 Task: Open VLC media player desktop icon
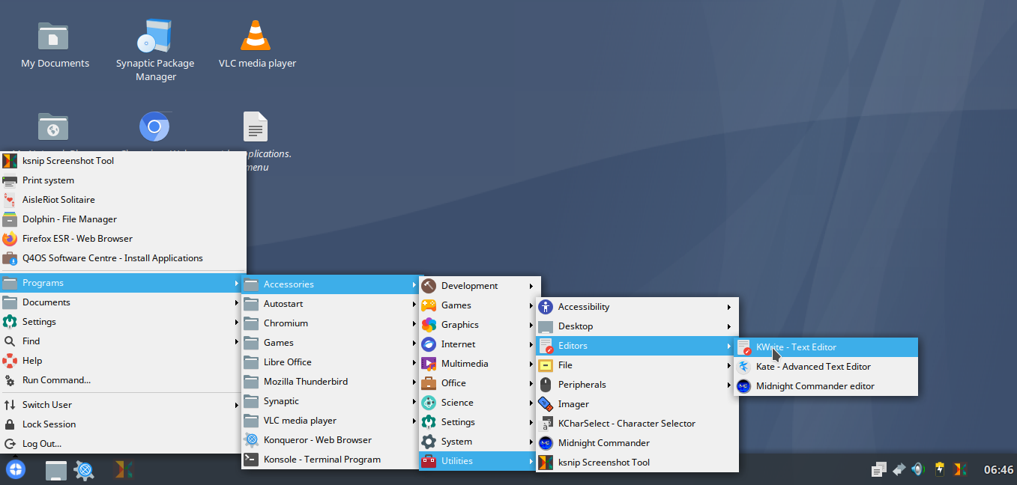point(256,37)
